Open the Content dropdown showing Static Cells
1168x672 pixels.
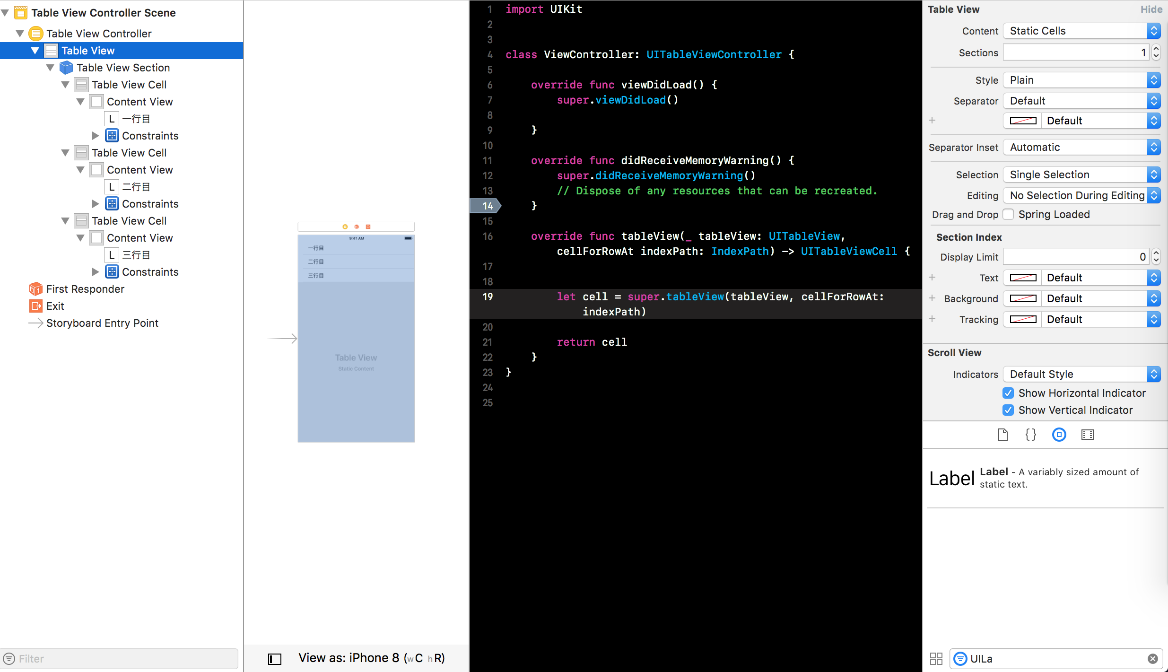click(x=1081, y=31)
